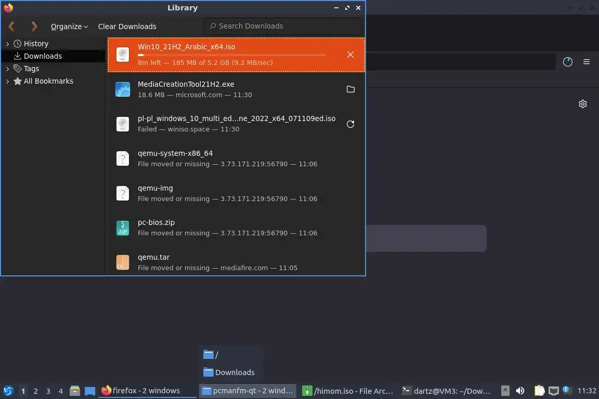This screenshot has height=399, width=599.
Task: Open the update notifier tray icon
Action: click(567, 390)
